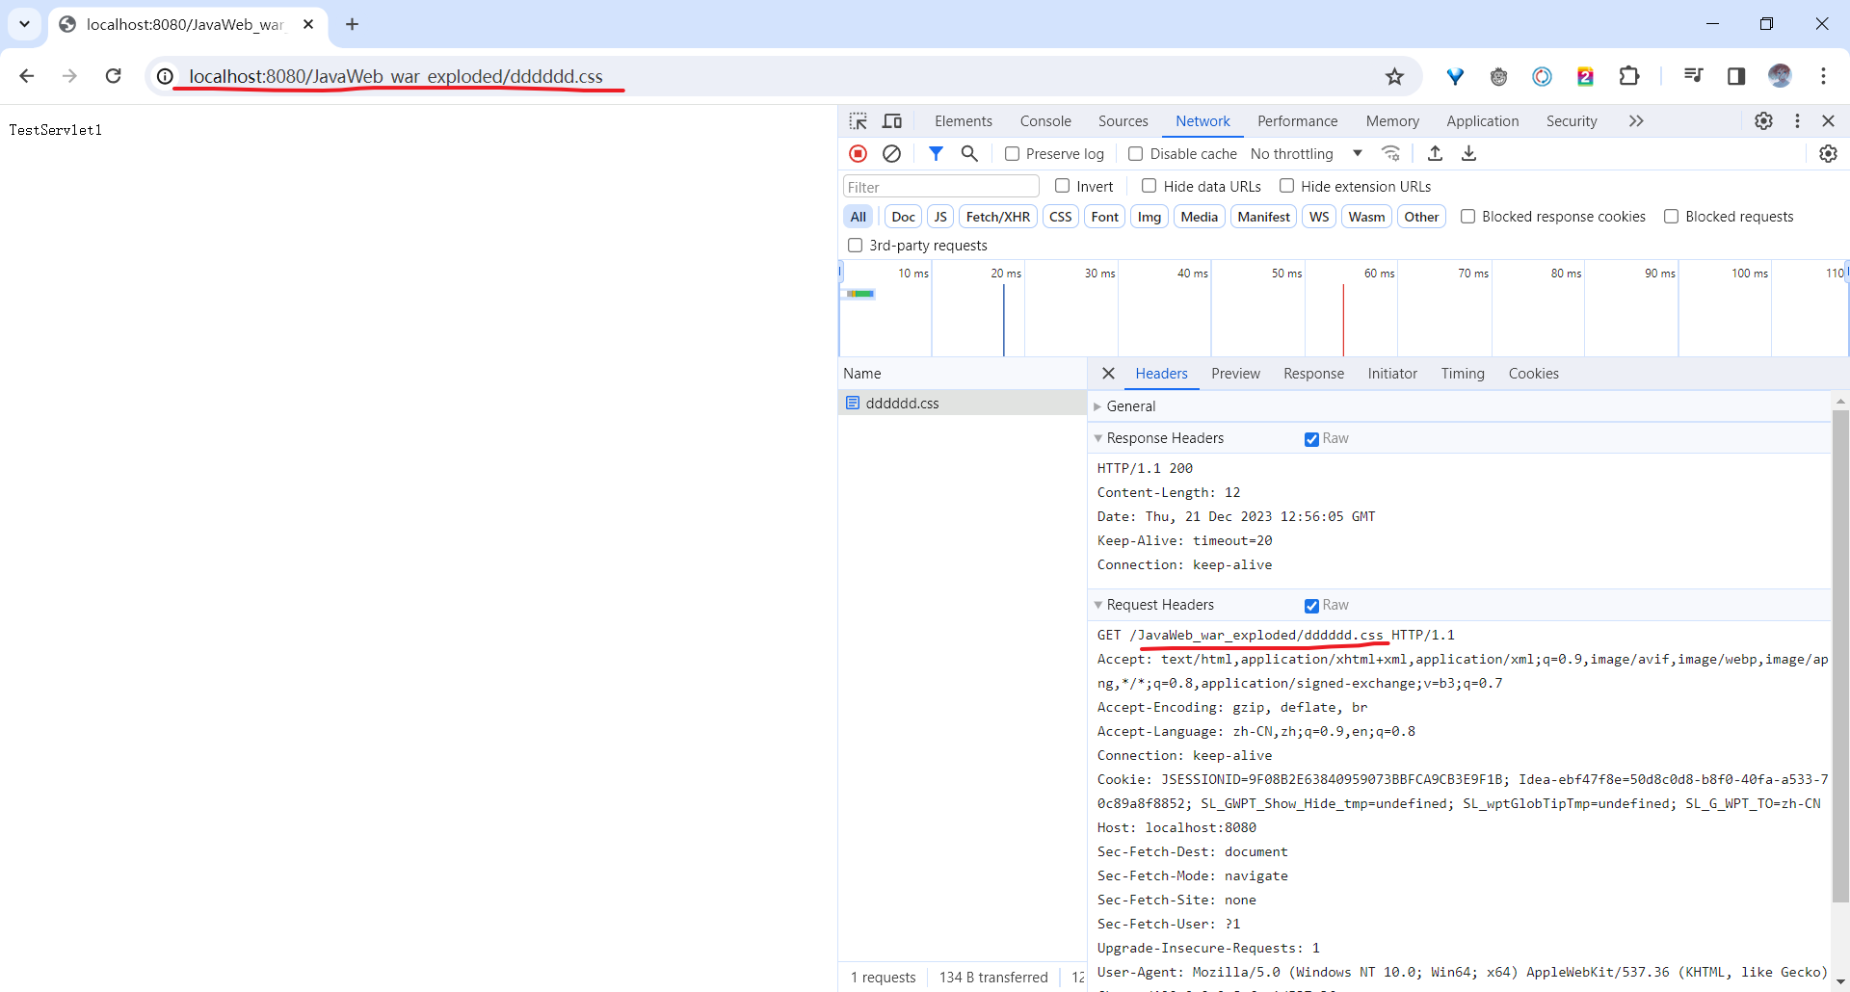Filter requests by CSS type

pos(1060,217)
